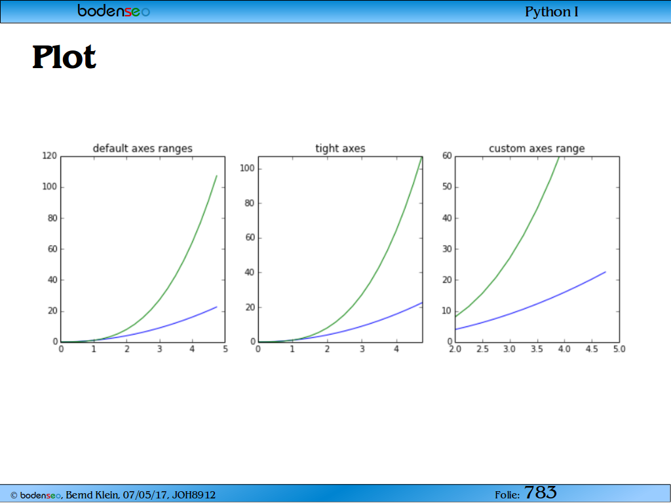The height and width of the screenshot is (503, 671).
Task: Click the copyright text "Bernd Klein, 07/05/17"
Action: 117,495
